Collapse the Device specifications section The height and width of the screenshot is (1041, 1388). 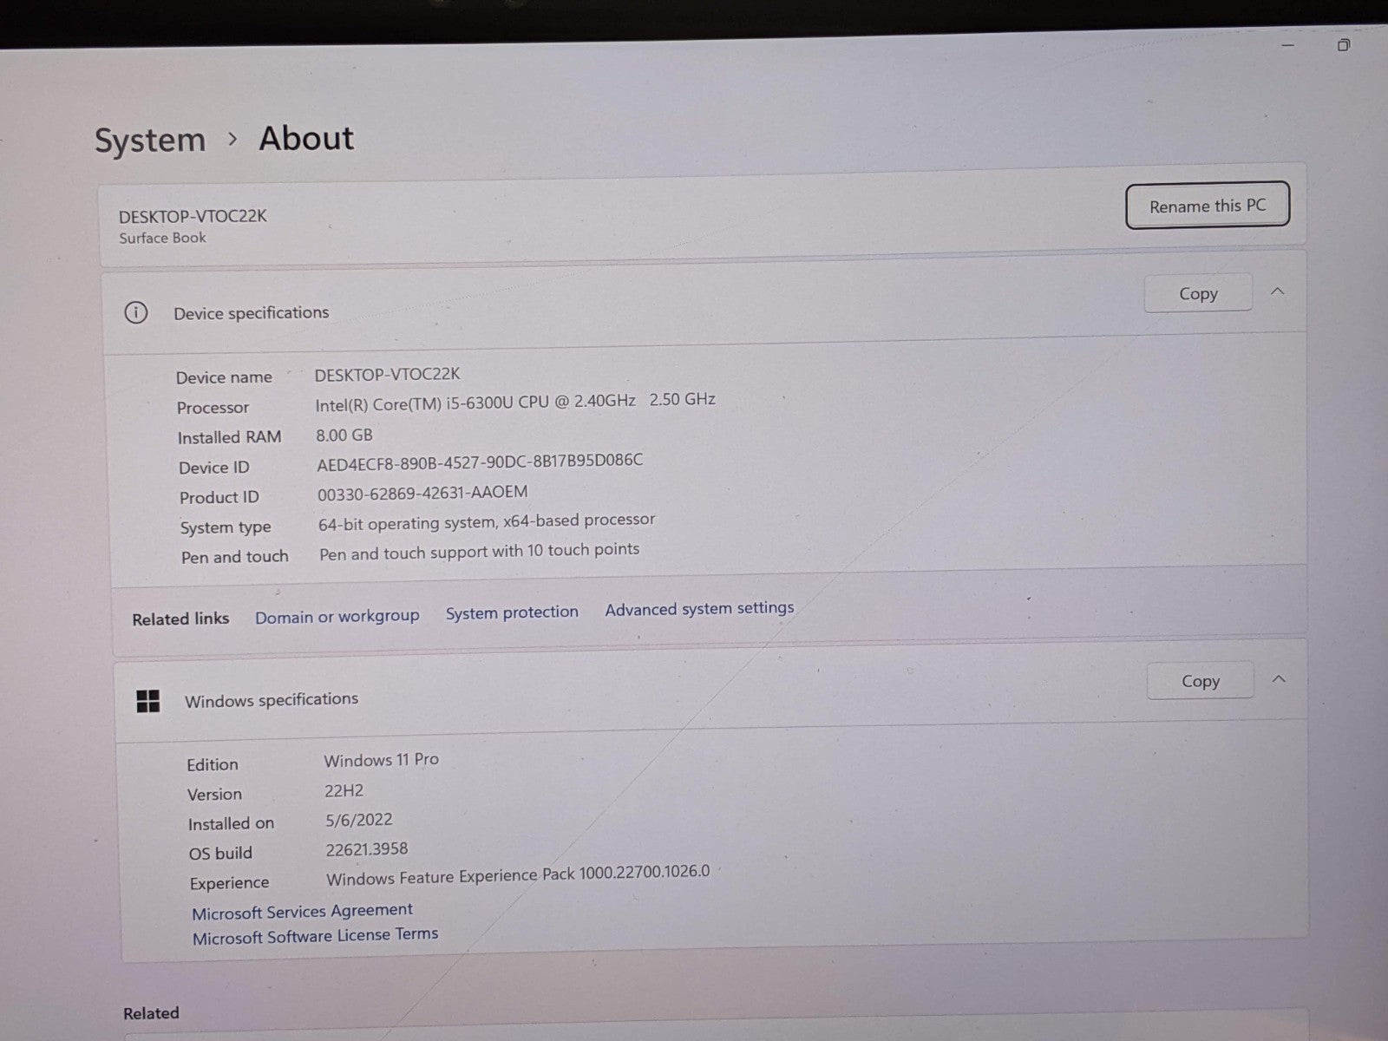coord(1277,291)
